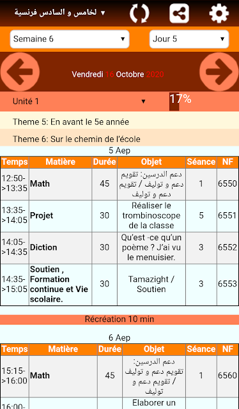
Task: Open the settings gear icon
Action: coord(219,13)
